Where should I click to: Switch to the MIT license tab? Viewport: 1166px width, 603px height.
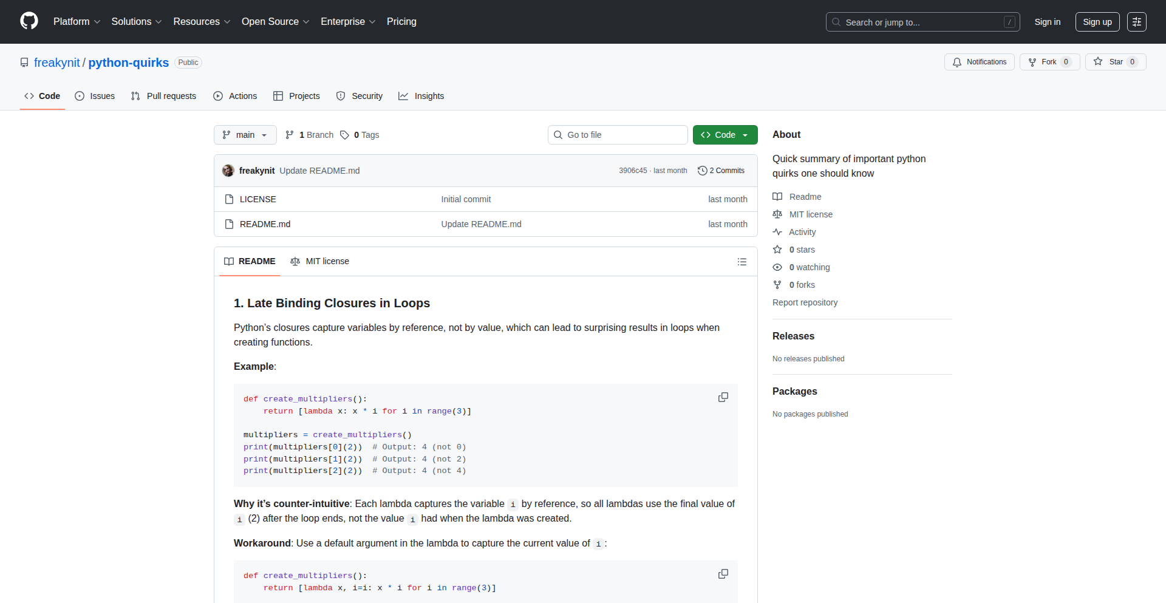point(320,261)
